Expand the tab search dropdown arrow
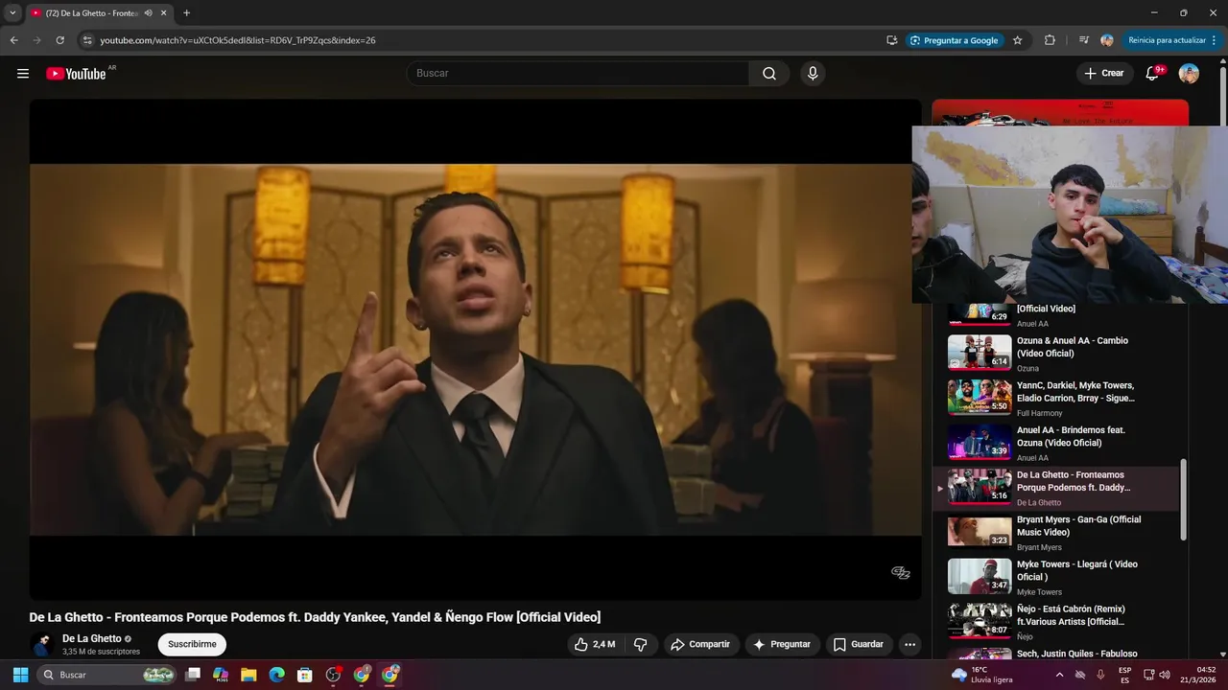The height and width of the screenshot is (690, 1228). tap(12, 13)
